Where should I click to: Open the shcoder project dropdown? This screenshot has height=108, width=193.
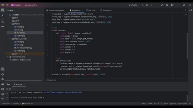pos(17,5)
